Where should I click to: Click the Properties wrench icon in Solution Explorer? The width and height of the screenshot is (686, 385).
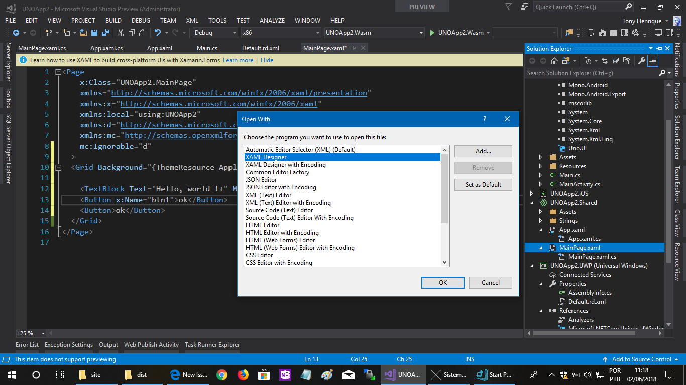click(642, 60)
